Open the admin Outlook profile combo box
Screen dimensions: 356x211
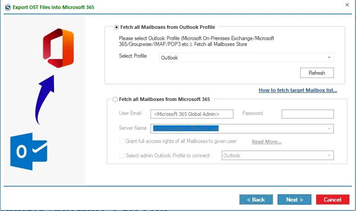278,156
